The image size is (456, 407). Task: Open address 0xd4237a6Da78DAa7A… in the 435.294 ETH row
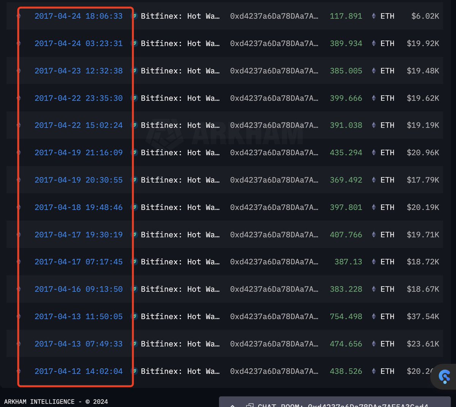(x=274, y=152)
